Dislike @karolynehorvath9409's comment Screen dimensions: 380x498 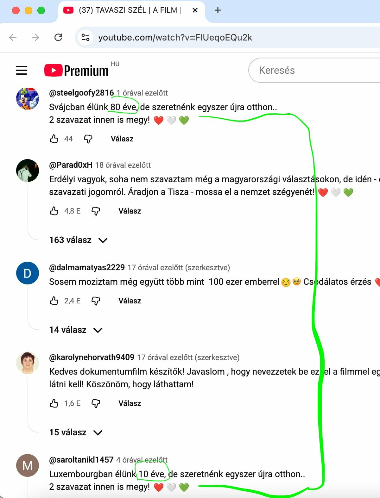click(x=96, y=403)
